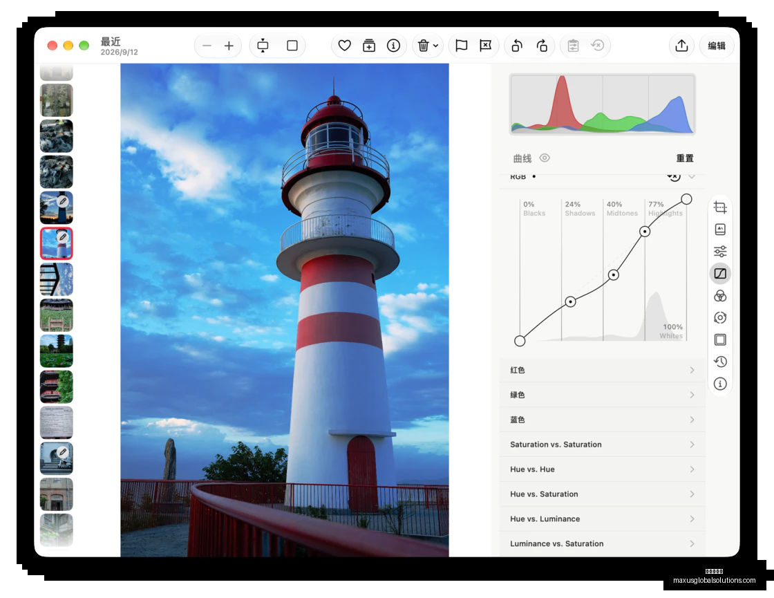
Task: Select the Highlights curve point at 77%
Action: [x=645, y=231]
